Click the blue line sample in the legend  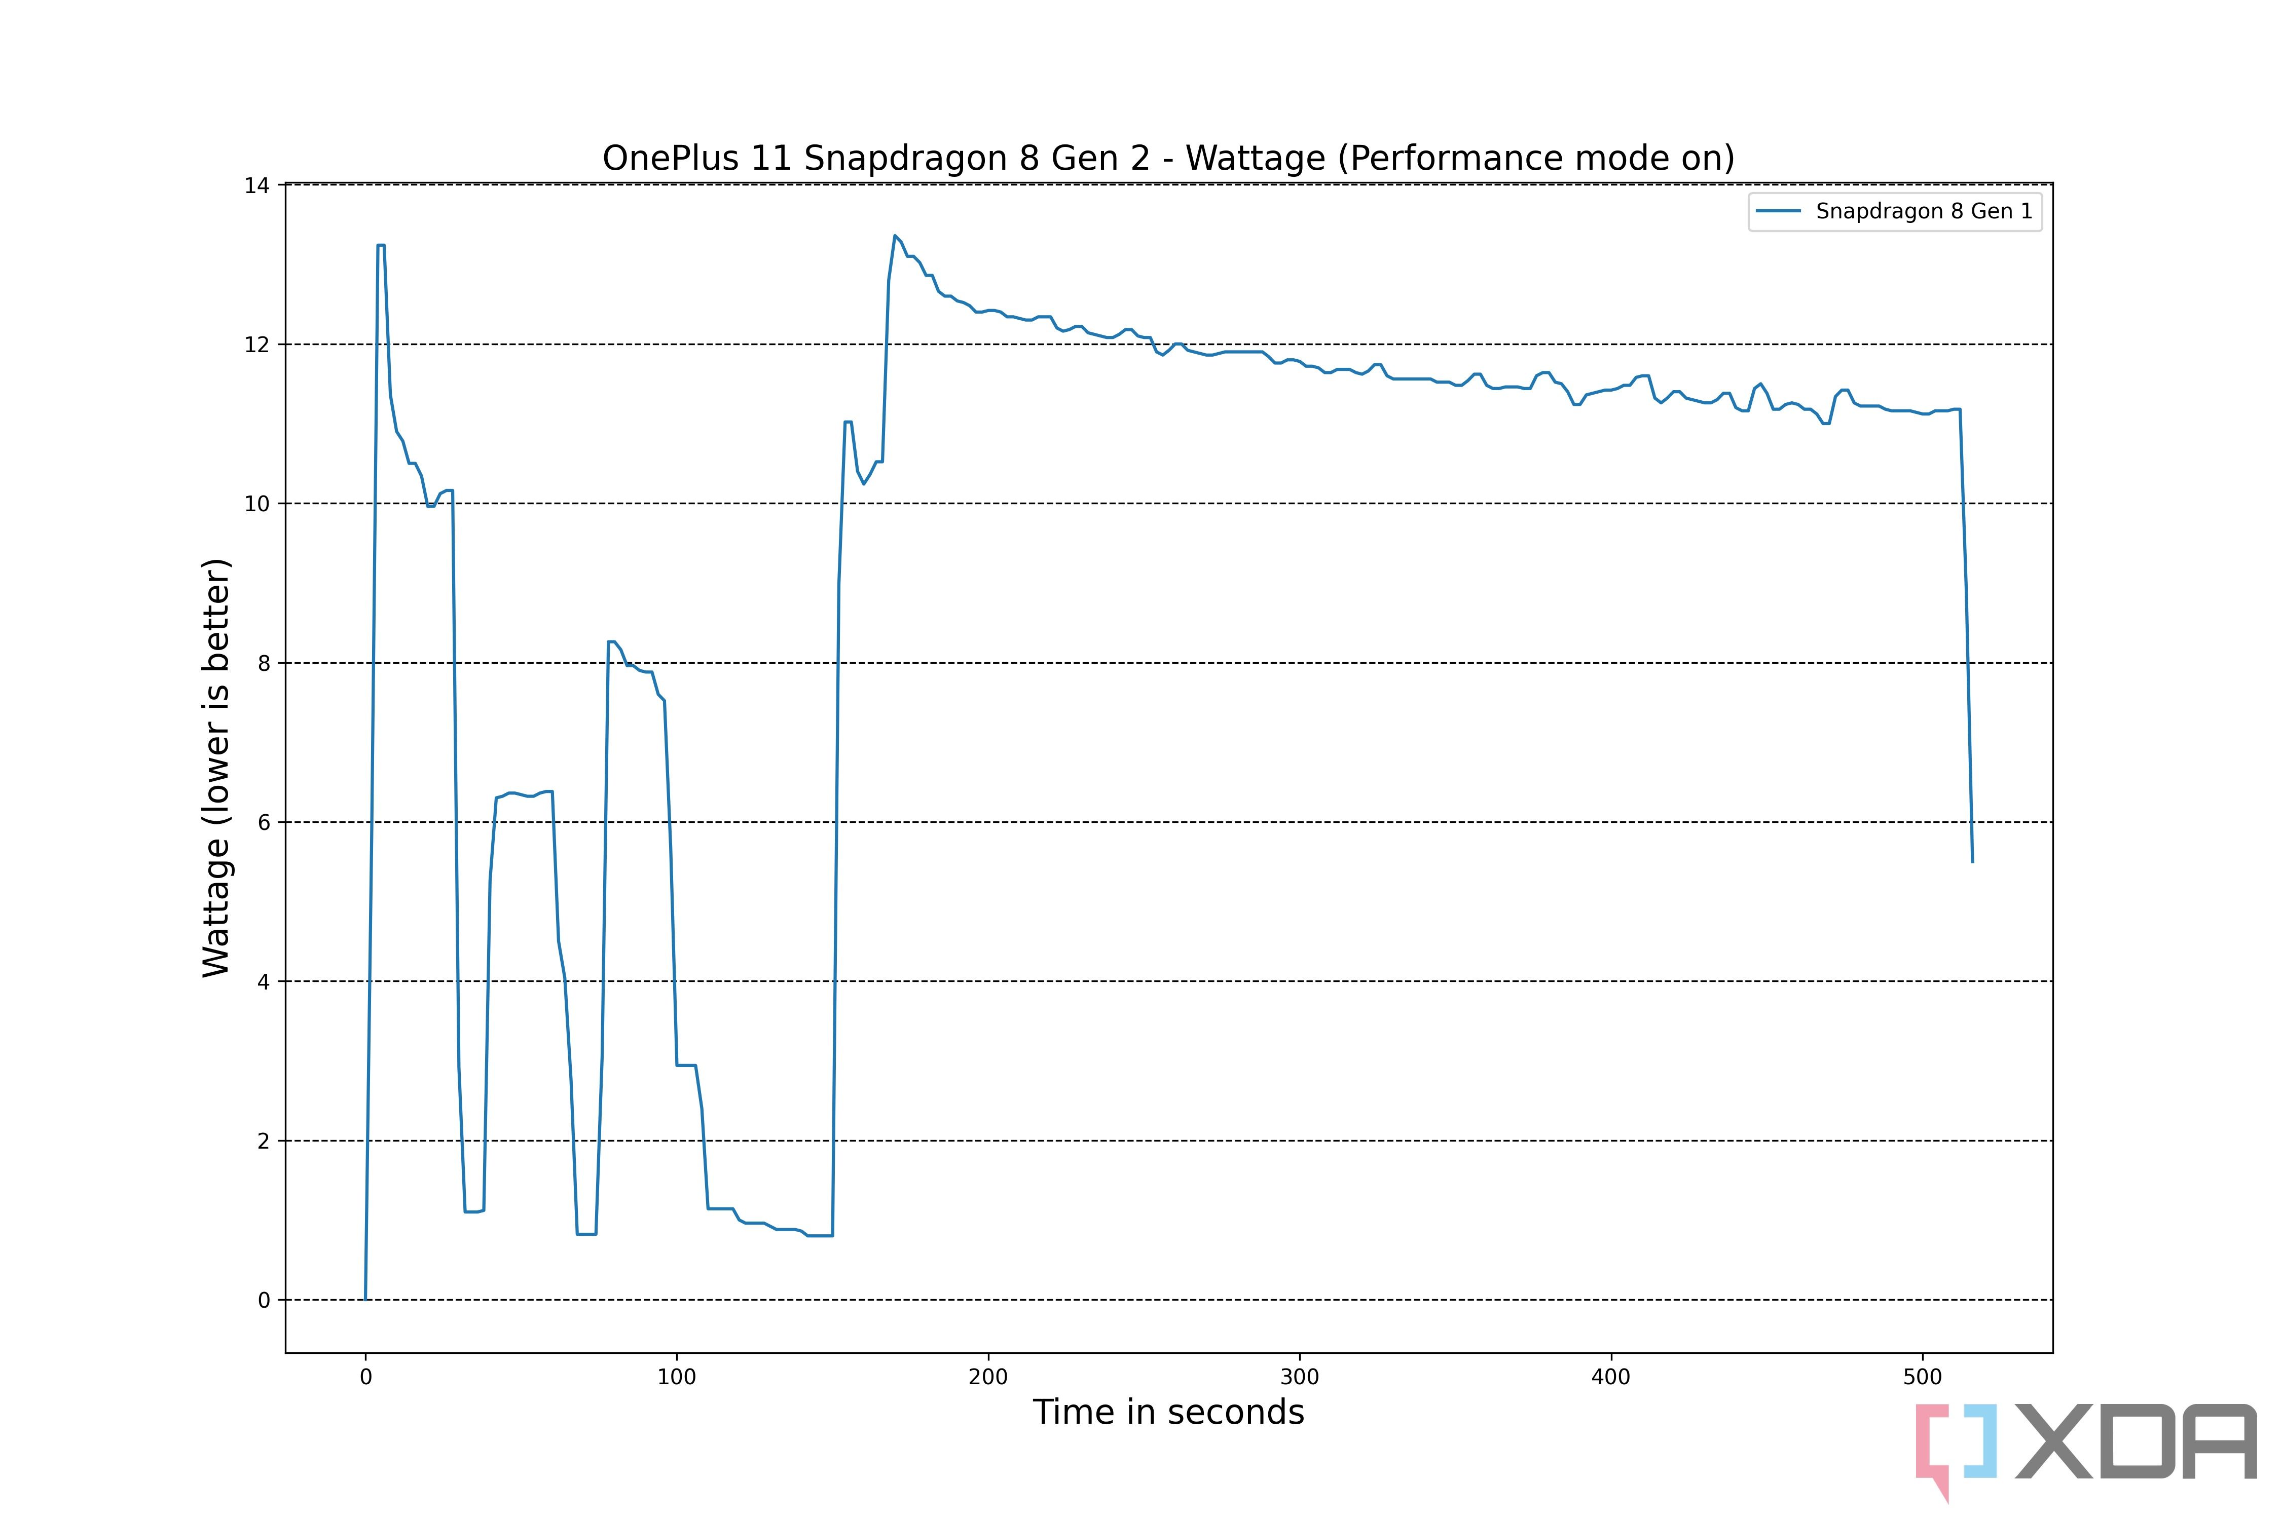tap(1779, 212)
